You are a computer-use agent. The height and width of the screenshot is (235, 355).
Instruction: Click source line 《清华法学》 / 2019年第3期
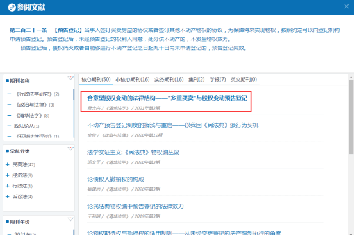tap(133, 216)
